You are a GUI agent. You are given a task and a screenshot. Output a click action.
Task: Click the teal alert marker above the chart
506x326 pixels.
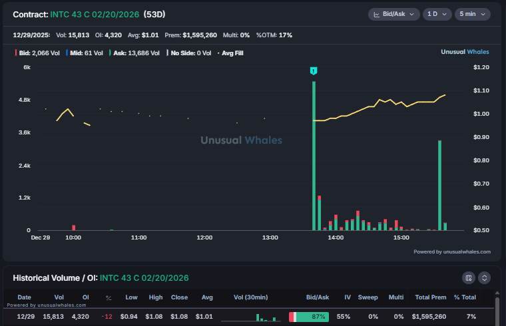click(314, 71)
